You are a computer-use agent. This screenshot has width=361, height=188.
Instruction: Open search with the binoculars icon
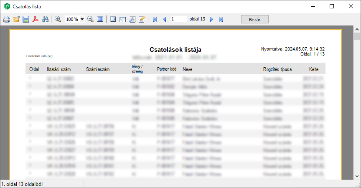pos(46,19)
